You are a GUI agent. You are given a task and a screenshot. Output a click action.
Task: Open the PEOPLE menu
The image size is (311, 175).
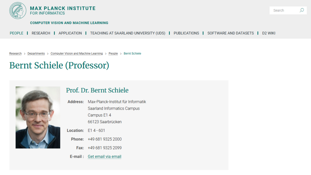[16, 33]
